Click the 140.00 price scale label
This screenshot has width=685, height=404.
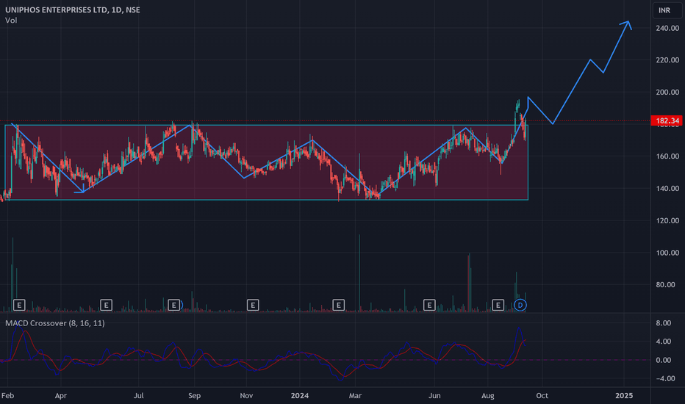point(667,189)
